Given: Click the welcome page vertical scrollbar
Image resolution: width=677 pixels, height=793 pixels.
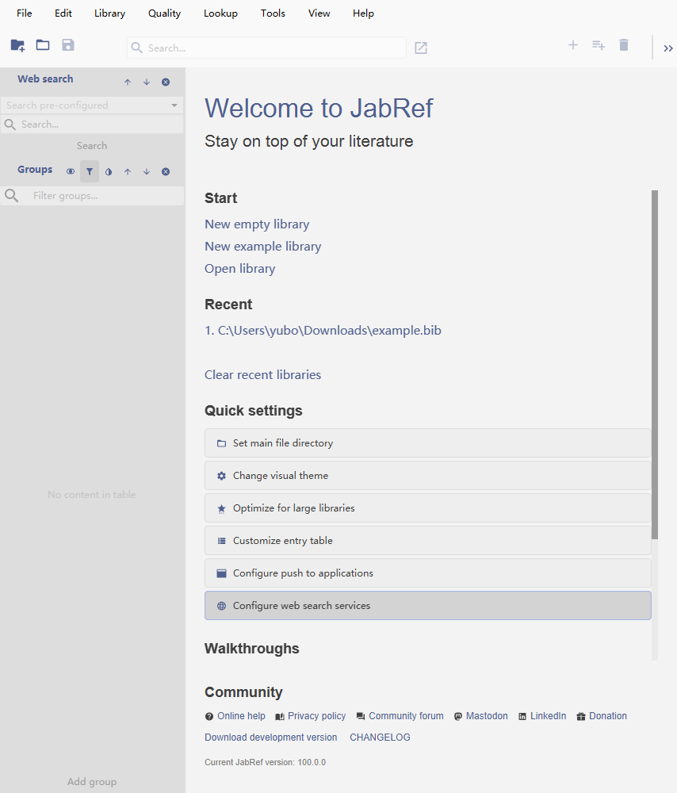Looking at the screenshot, I should 655,364.
